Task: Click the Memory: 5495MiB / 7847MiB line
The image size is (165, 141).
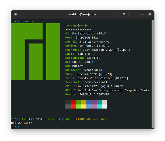Action: (x=87, y=94)
